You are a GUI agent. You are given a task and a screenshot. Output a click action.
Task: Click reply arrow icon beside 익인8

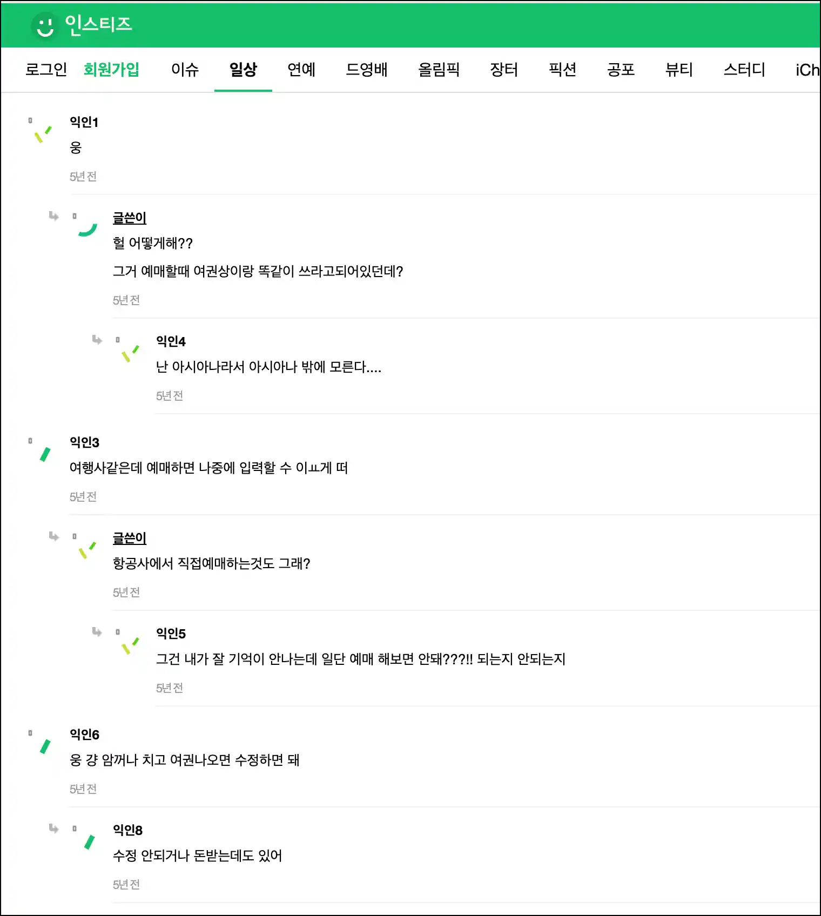pos(54,828)
